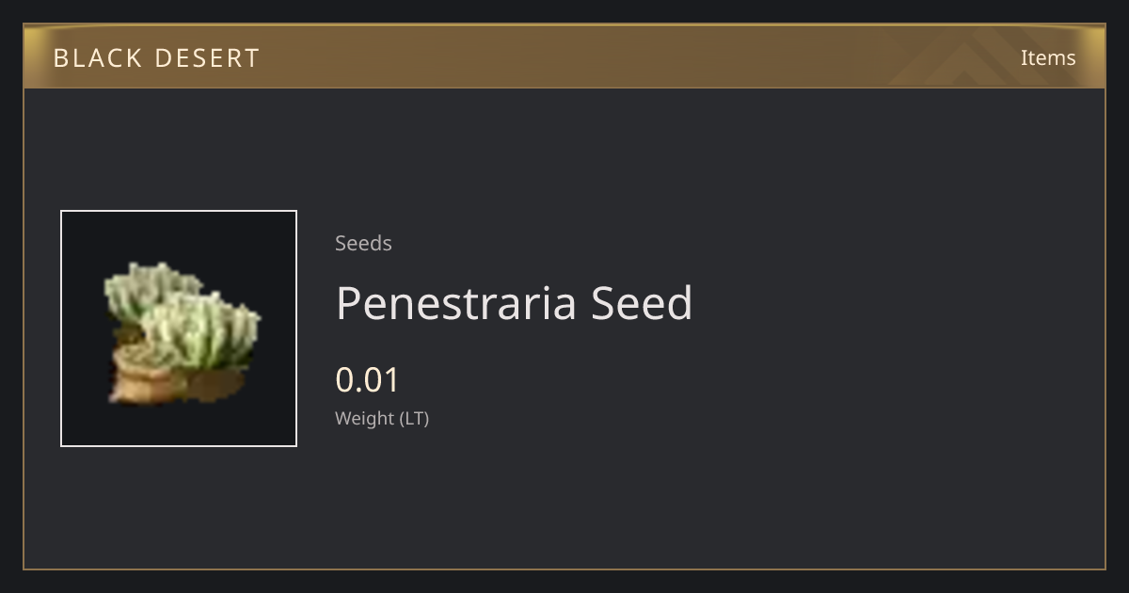This screenshot has height=593, width=1129.
Task: Click the word Seed in the item title
Action: (642, 303)
